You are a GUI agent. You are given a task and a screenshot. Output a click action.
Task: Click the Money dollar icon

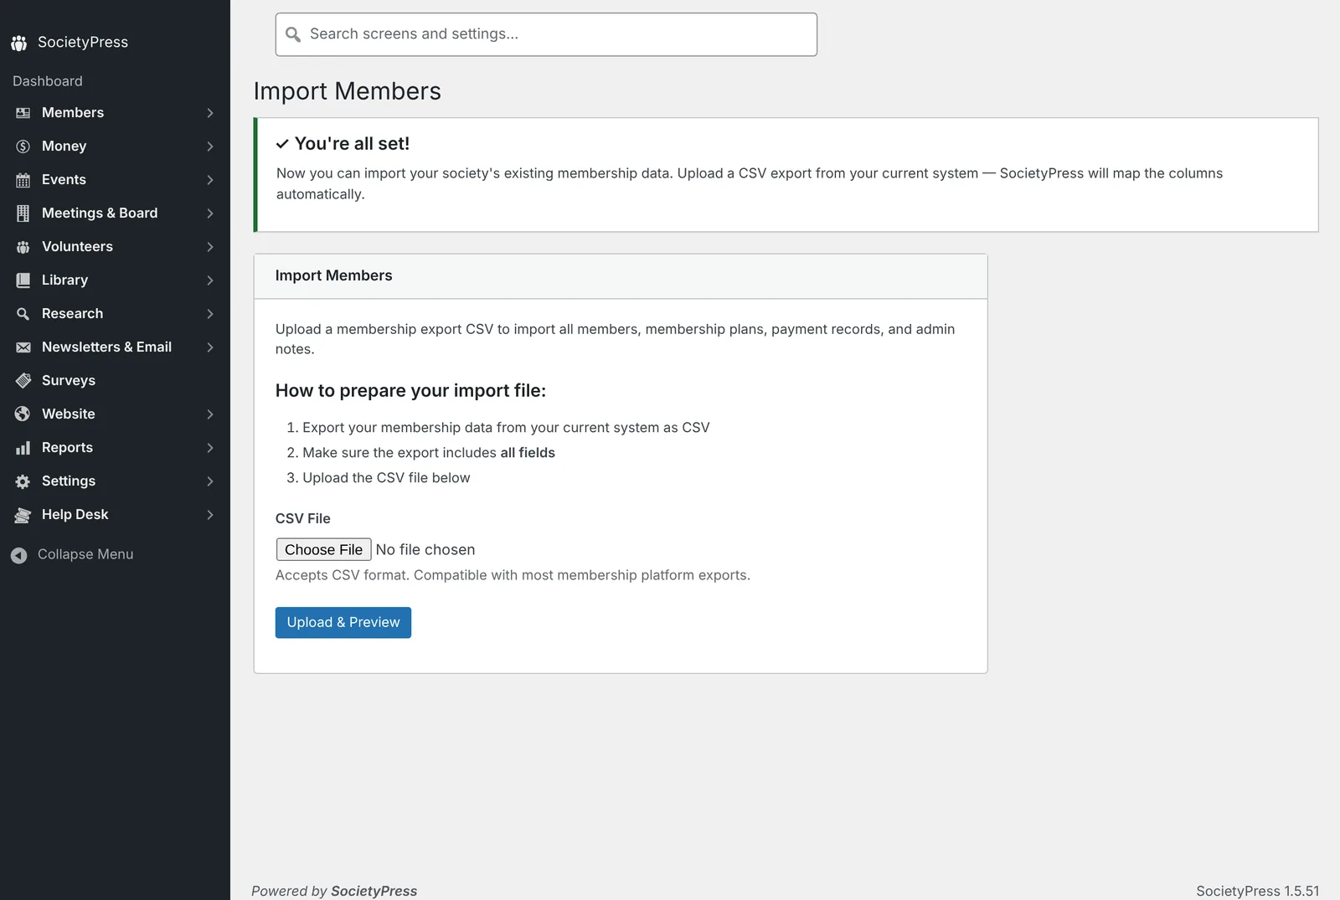(23, 147)
